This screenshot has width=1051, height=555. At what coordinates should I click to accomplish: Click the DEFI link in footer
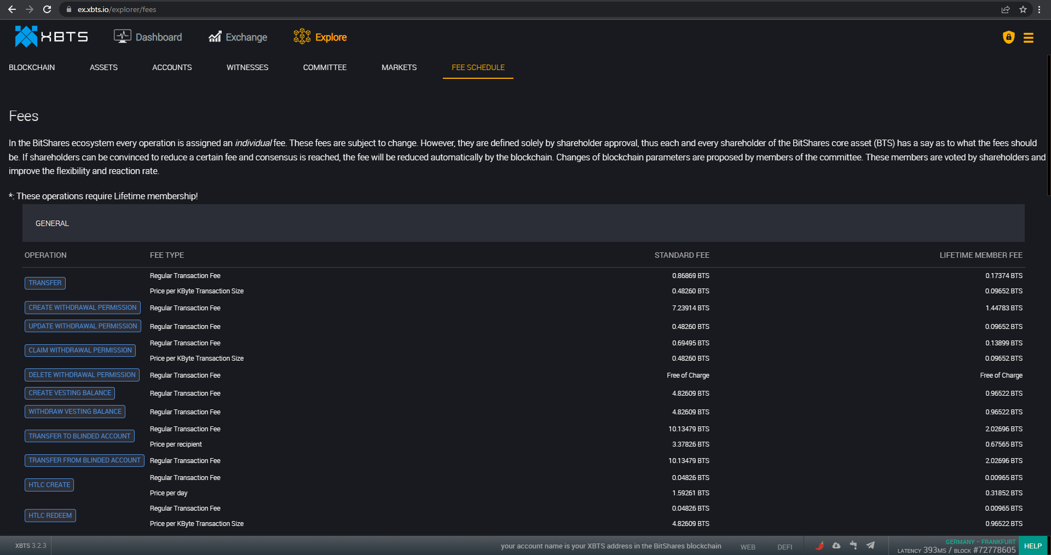[784, 547]
